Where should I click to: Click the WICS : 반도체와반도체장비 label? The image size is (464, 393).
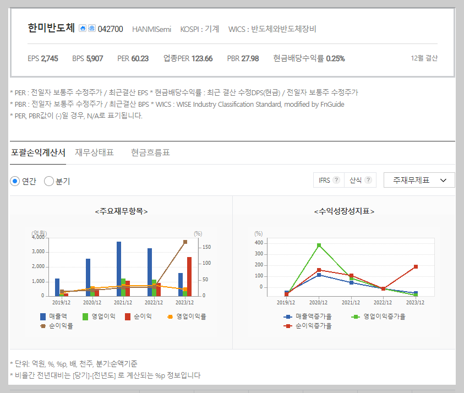point(272,29)
